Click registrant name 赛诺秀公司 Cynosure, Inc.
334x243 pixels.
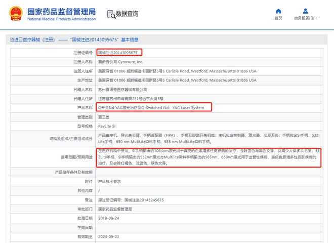[120, 62]
